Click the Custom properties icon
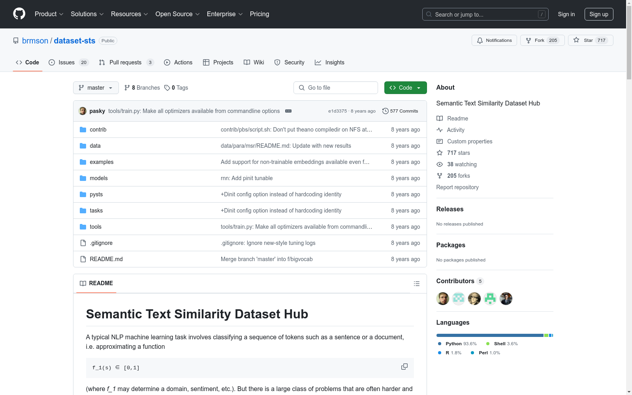Screen dimensions: 632x395 coord(440,141)
